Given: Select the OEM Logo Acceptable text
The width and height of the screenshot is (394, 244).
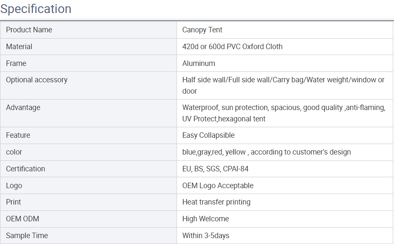Looking at the screenshot, I should click(x=218, y=186).
